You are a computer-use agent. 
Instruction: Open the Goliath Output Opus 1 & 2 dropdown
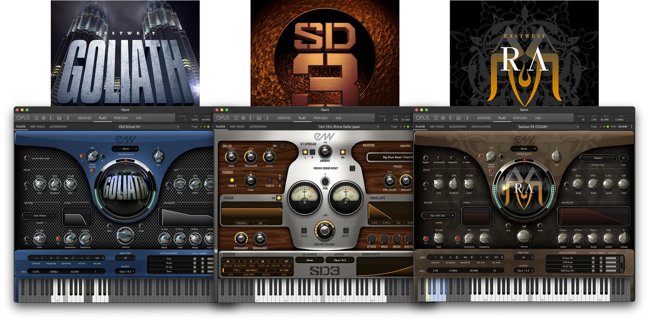(125, 271)
